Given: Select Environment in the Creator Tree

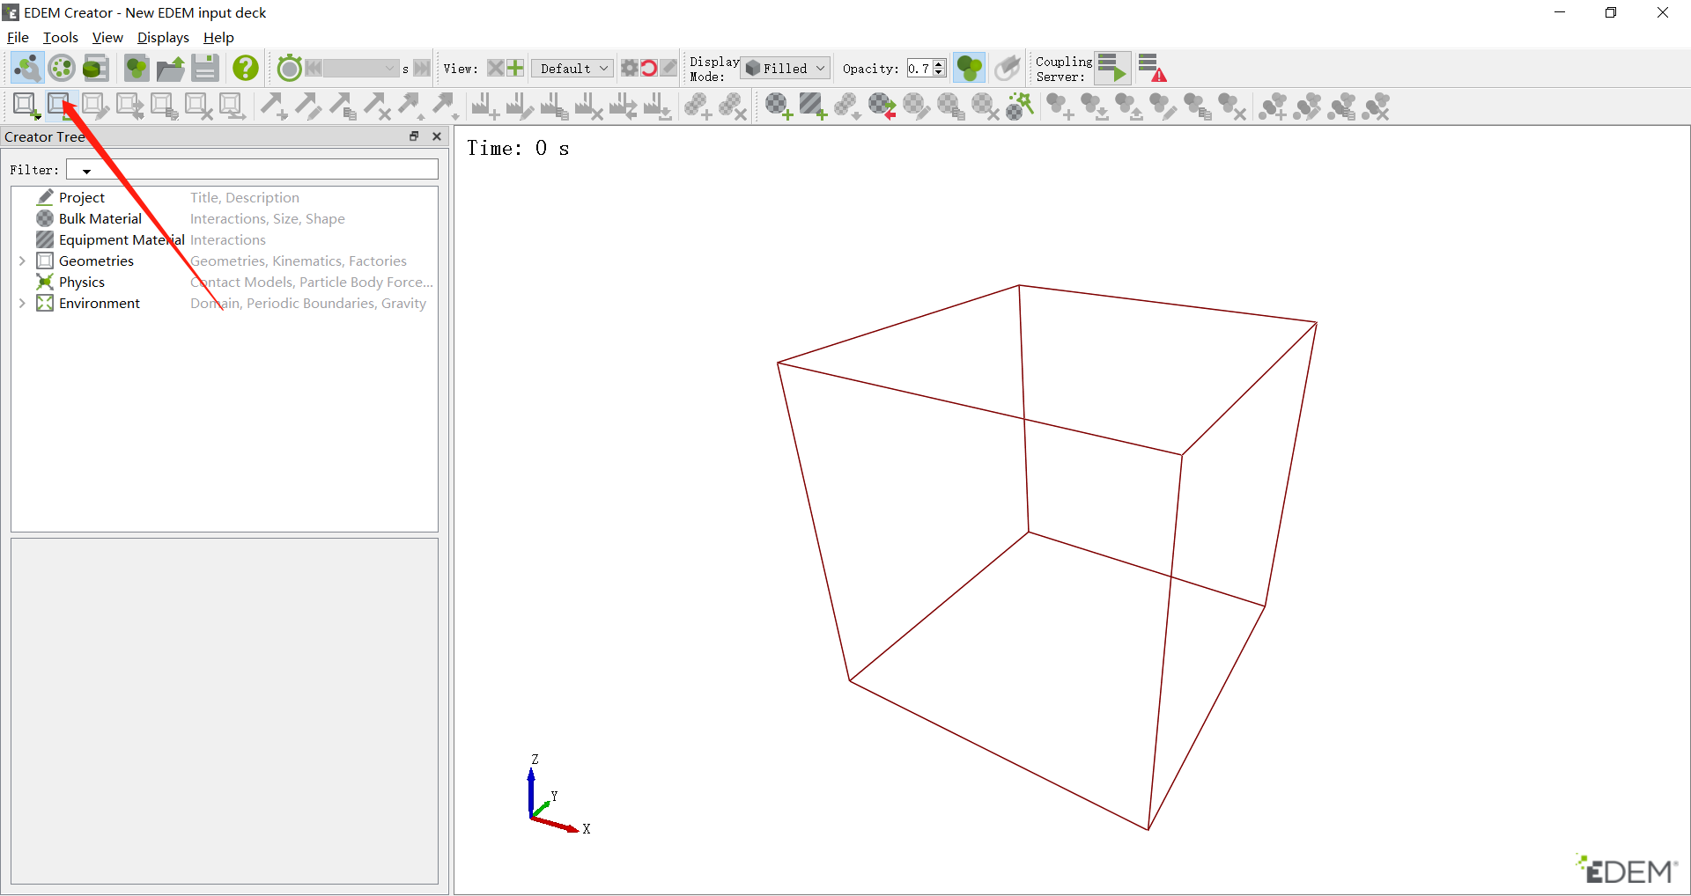Looking at the screenshot, I should coord(100,303).
